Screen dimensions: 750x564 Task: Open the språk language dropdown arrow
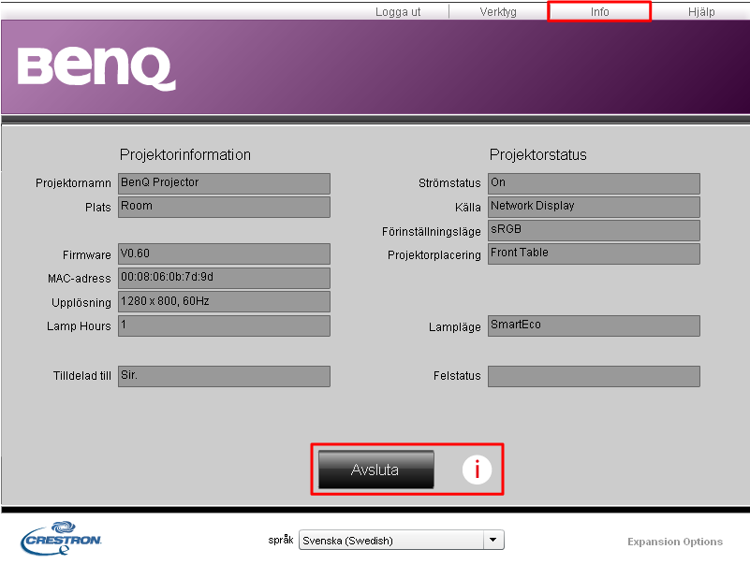(x=493, y=540)
